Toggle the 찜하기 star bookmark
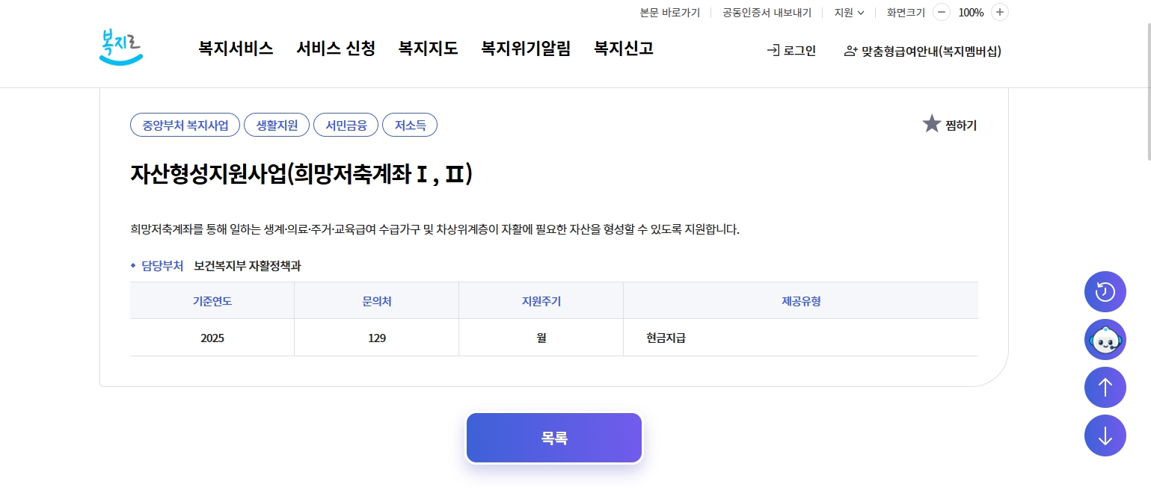The image size is (1151, 496). pyautogui.click(x=932, y=124)
